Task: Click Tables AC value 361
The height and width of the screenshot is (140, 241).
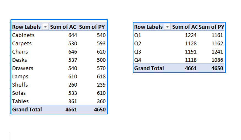Action: pos(73,101)
